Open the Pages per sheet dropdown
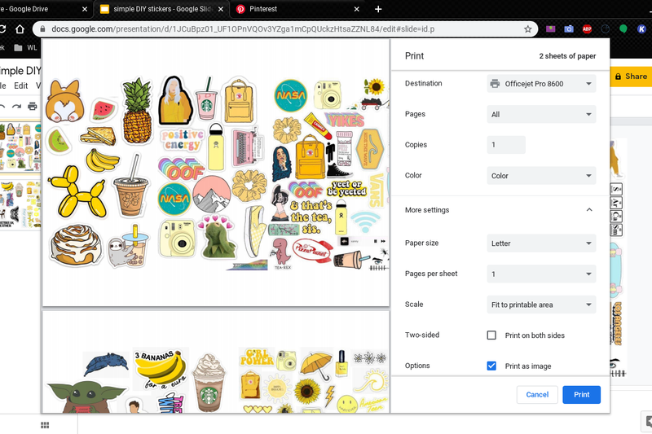 pyautogui.click(x=541, y=274)
